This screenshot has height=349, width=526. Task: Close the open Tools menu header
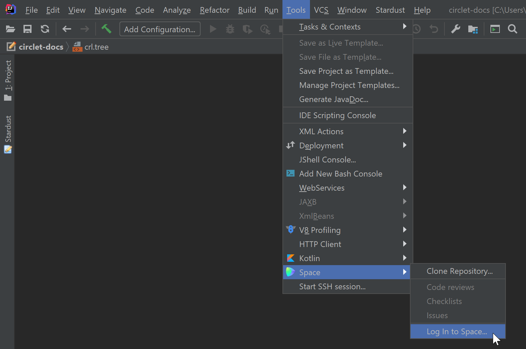point(296,10)
